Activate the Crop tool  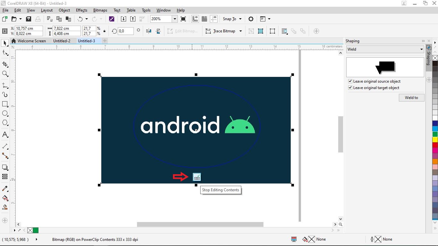(5, 64)
